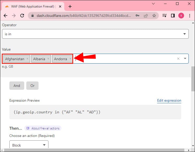Bookmark this page with the star icon
Viewport: 195px width, 152px height.
[x=154, y=16]
